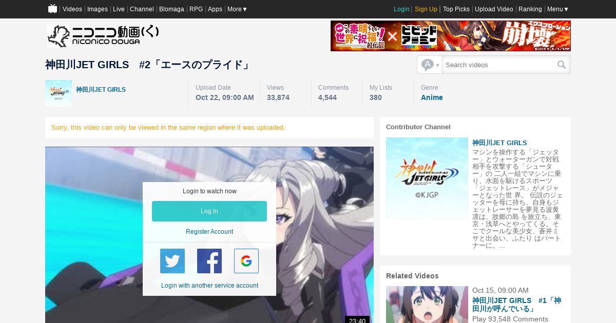Open the KonoSuba banner advertisement
The height and width of the screenshot is (323, 616).
(451, 36)
